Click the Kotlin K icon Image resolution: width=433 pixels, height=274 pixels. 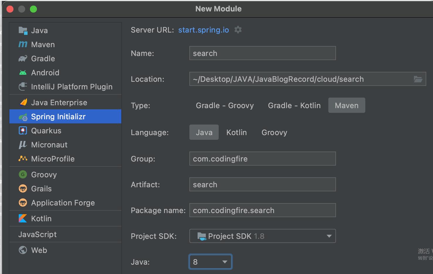pos(23,218)
